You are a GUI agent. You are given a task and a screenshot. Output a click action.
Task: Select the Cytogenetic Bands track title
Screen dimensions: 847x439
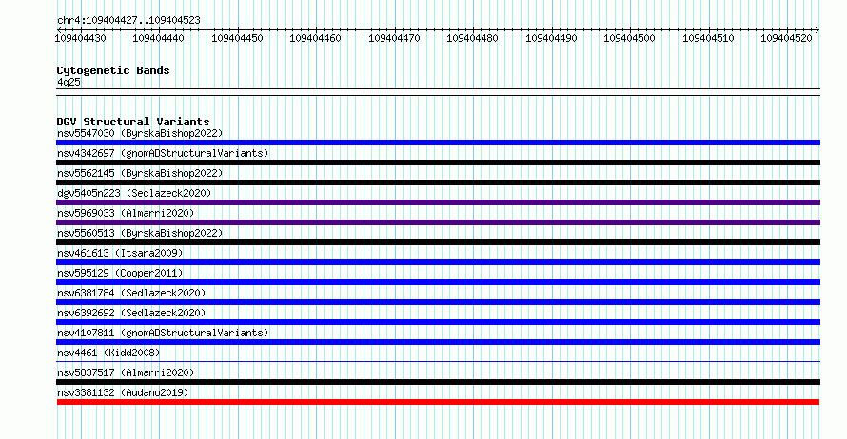(x=113, y=70)
